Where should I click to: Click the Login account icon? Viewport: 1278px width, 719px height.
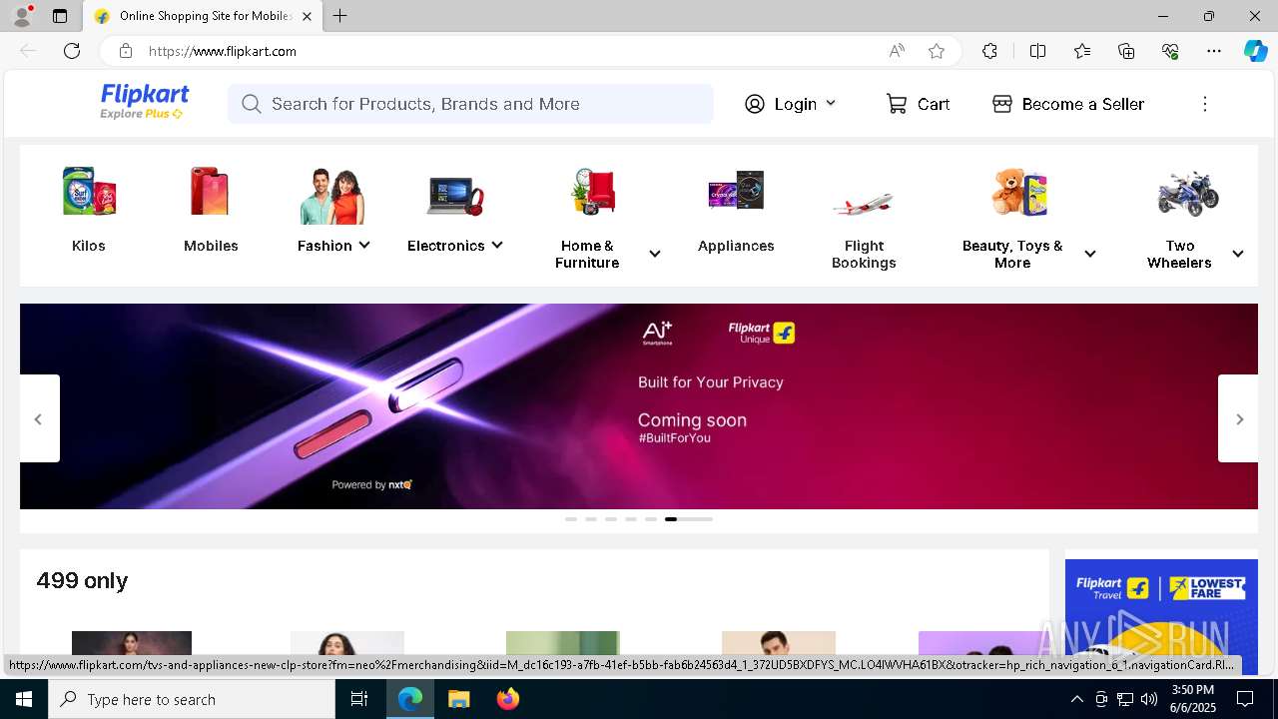[755, 104]
